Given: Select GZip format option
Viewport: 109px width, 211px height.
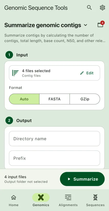Looking at the screenshot, I should point(85,99).
